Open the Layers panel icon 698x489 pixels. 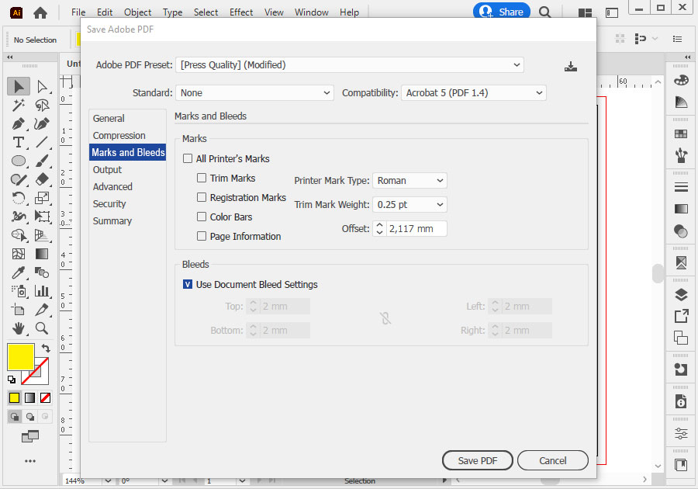681,295
